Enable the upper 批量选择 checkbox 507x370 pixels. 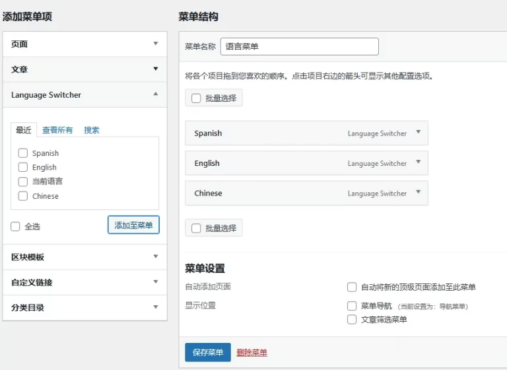pos(196,98)
